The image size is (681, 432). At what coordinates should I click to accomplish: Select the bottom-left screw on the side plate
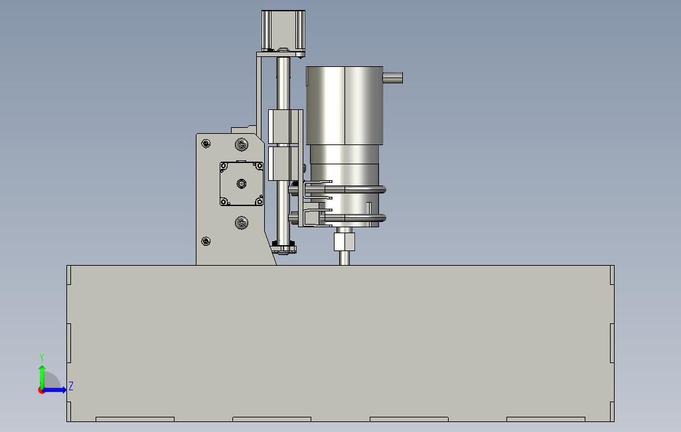[206, 241]
